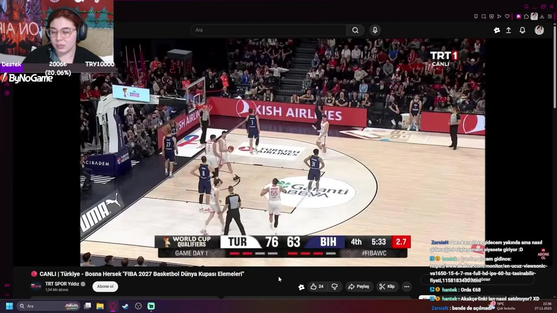The width and height of the screenshot is (557, 313).
Task: Like the video (24 likes)
Action: click(x=317, y=286)
